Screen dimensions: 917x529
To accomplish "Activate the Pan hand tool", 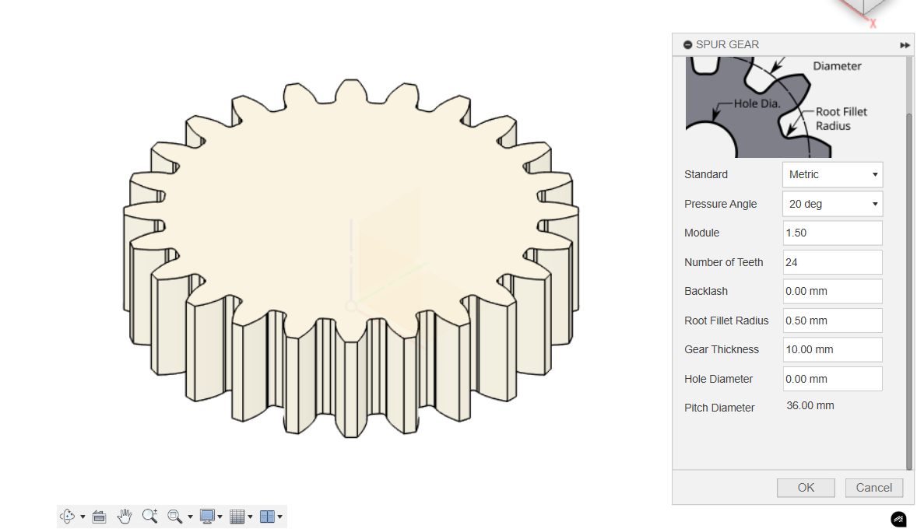I will click(125, 517).
